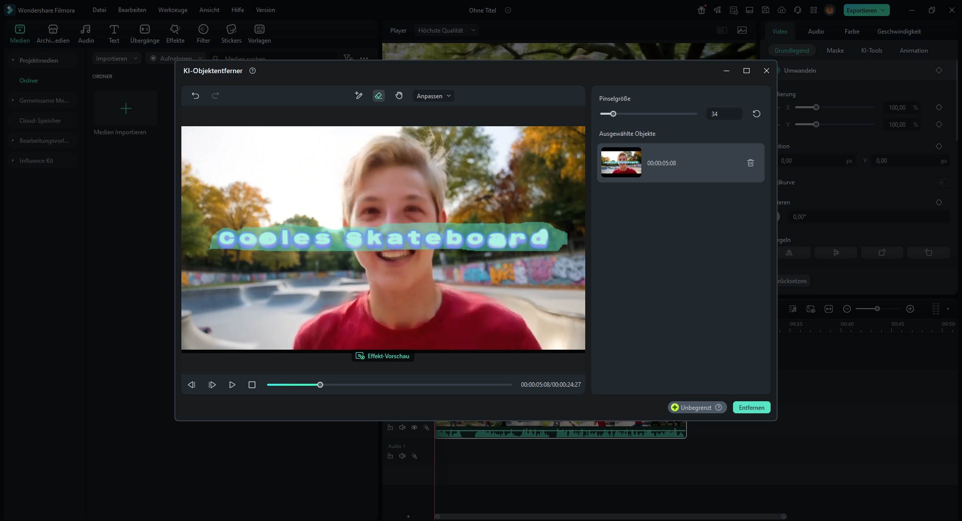Open the Anpassen zoom dropdown
Viewport: 962px width, 521px height.
433,96
